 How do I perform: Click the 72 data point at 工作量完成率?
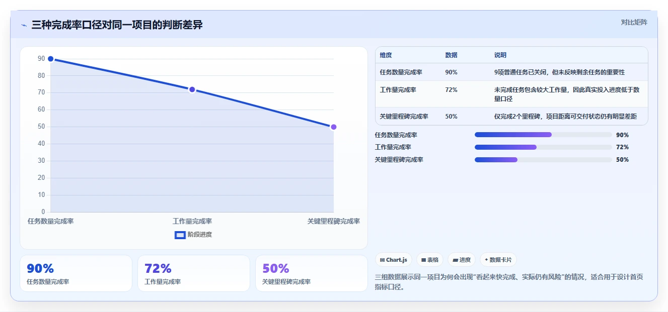(192, 89)
